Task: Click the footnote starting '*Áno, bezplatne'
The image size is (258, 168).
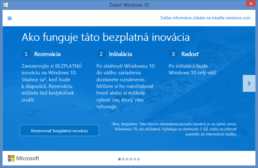Action: tap(174, 129)
